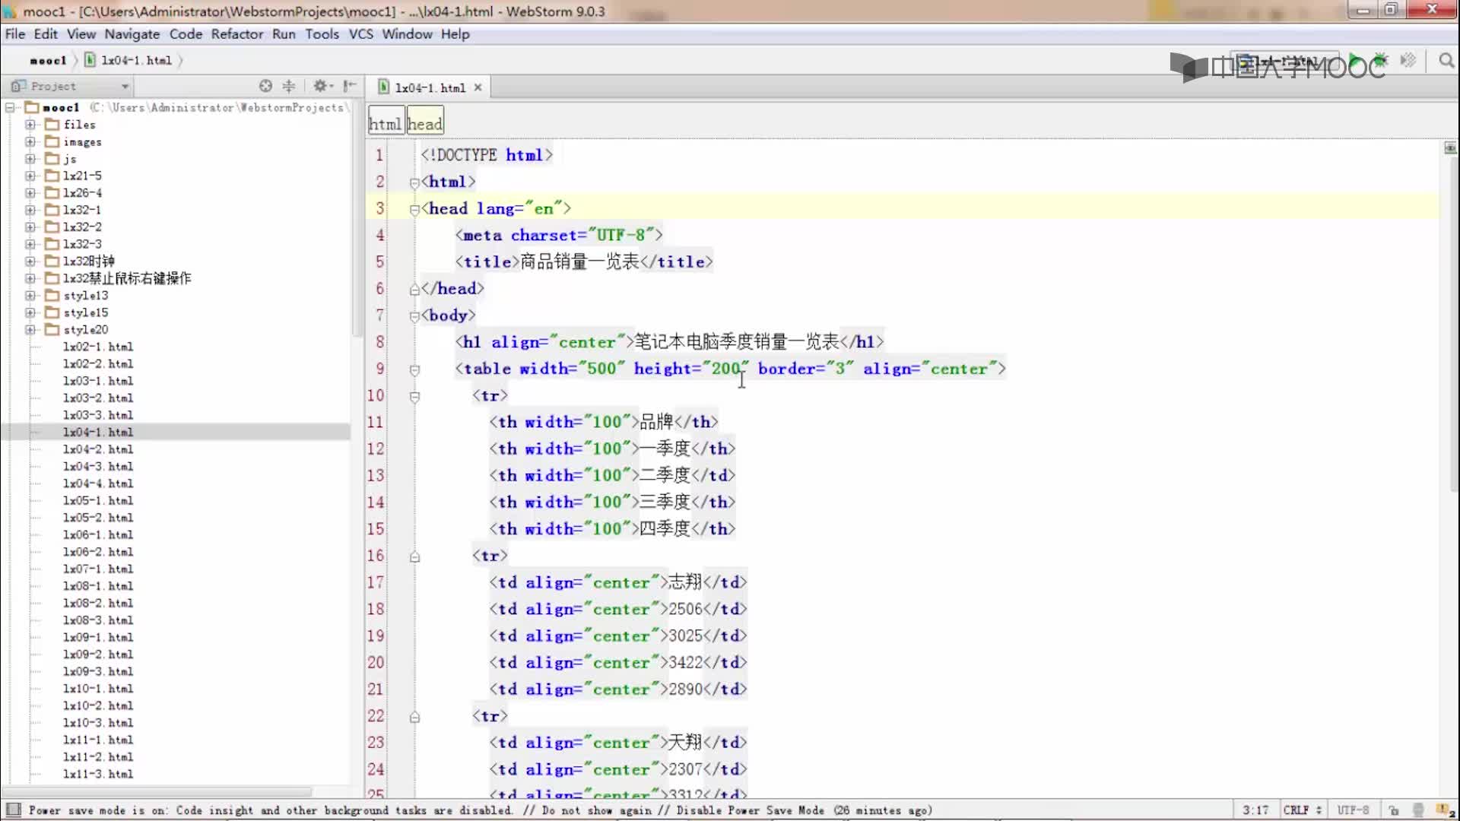Open the VCS menu
Image resolution: width=1460 pixels, height=821 pixels.
[x=361, y=34]
